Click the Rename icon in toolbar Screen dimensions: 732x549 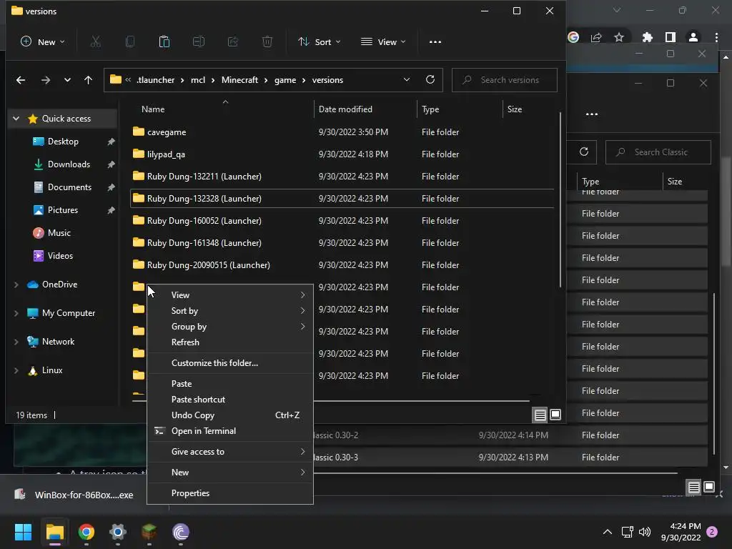pyautogui.click(x=199, y=41)
